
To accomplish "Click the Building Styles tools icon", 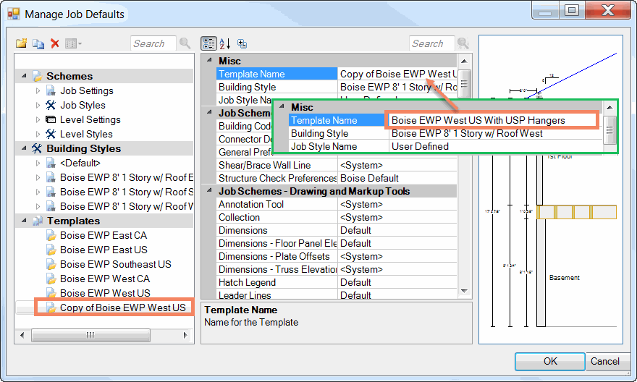I will pyautogui.click(x=37, y=148).
